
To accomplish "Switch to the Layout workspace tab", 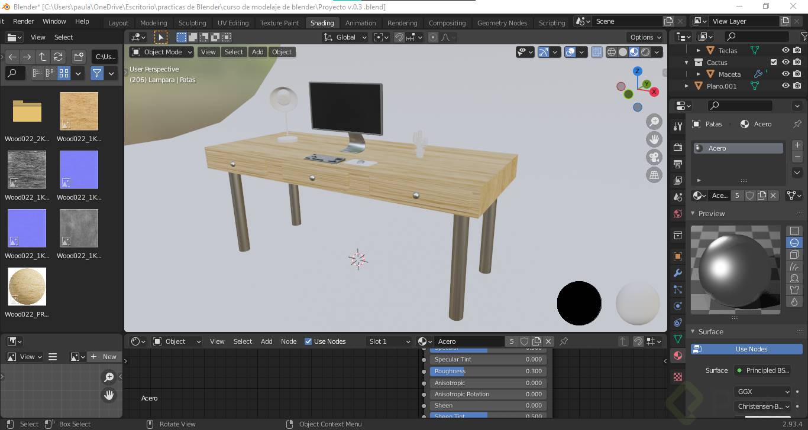I will 118,23.
